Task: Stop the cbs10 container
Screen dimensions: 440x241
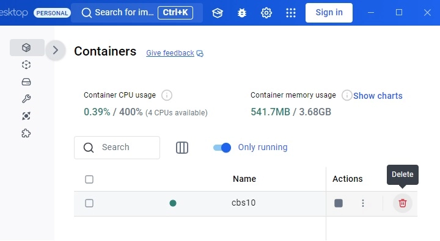Action: click(339, 203)
